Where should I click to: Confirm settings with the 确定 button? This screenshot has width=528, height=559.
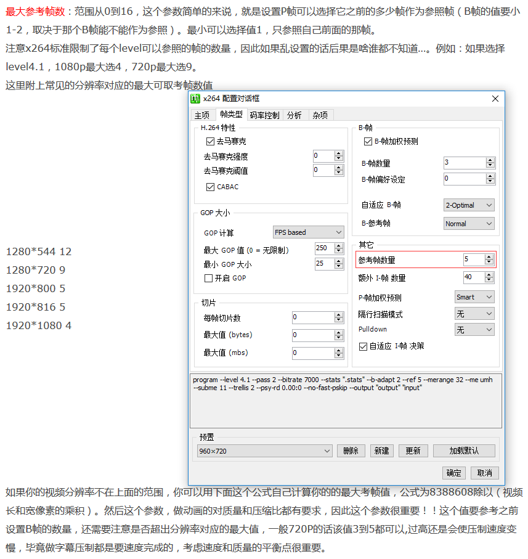click(454, 473)
